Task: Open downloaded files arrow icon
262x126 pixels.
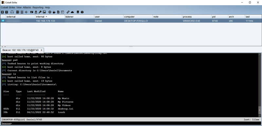Action: [x=36, y=12]
